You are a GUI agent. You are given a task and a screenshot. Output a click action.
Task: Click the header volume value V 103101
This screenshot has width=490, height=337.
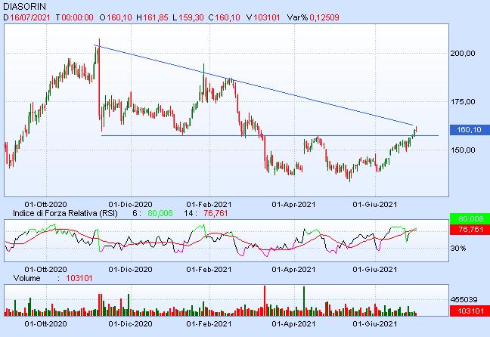click(x=263, y=17)
